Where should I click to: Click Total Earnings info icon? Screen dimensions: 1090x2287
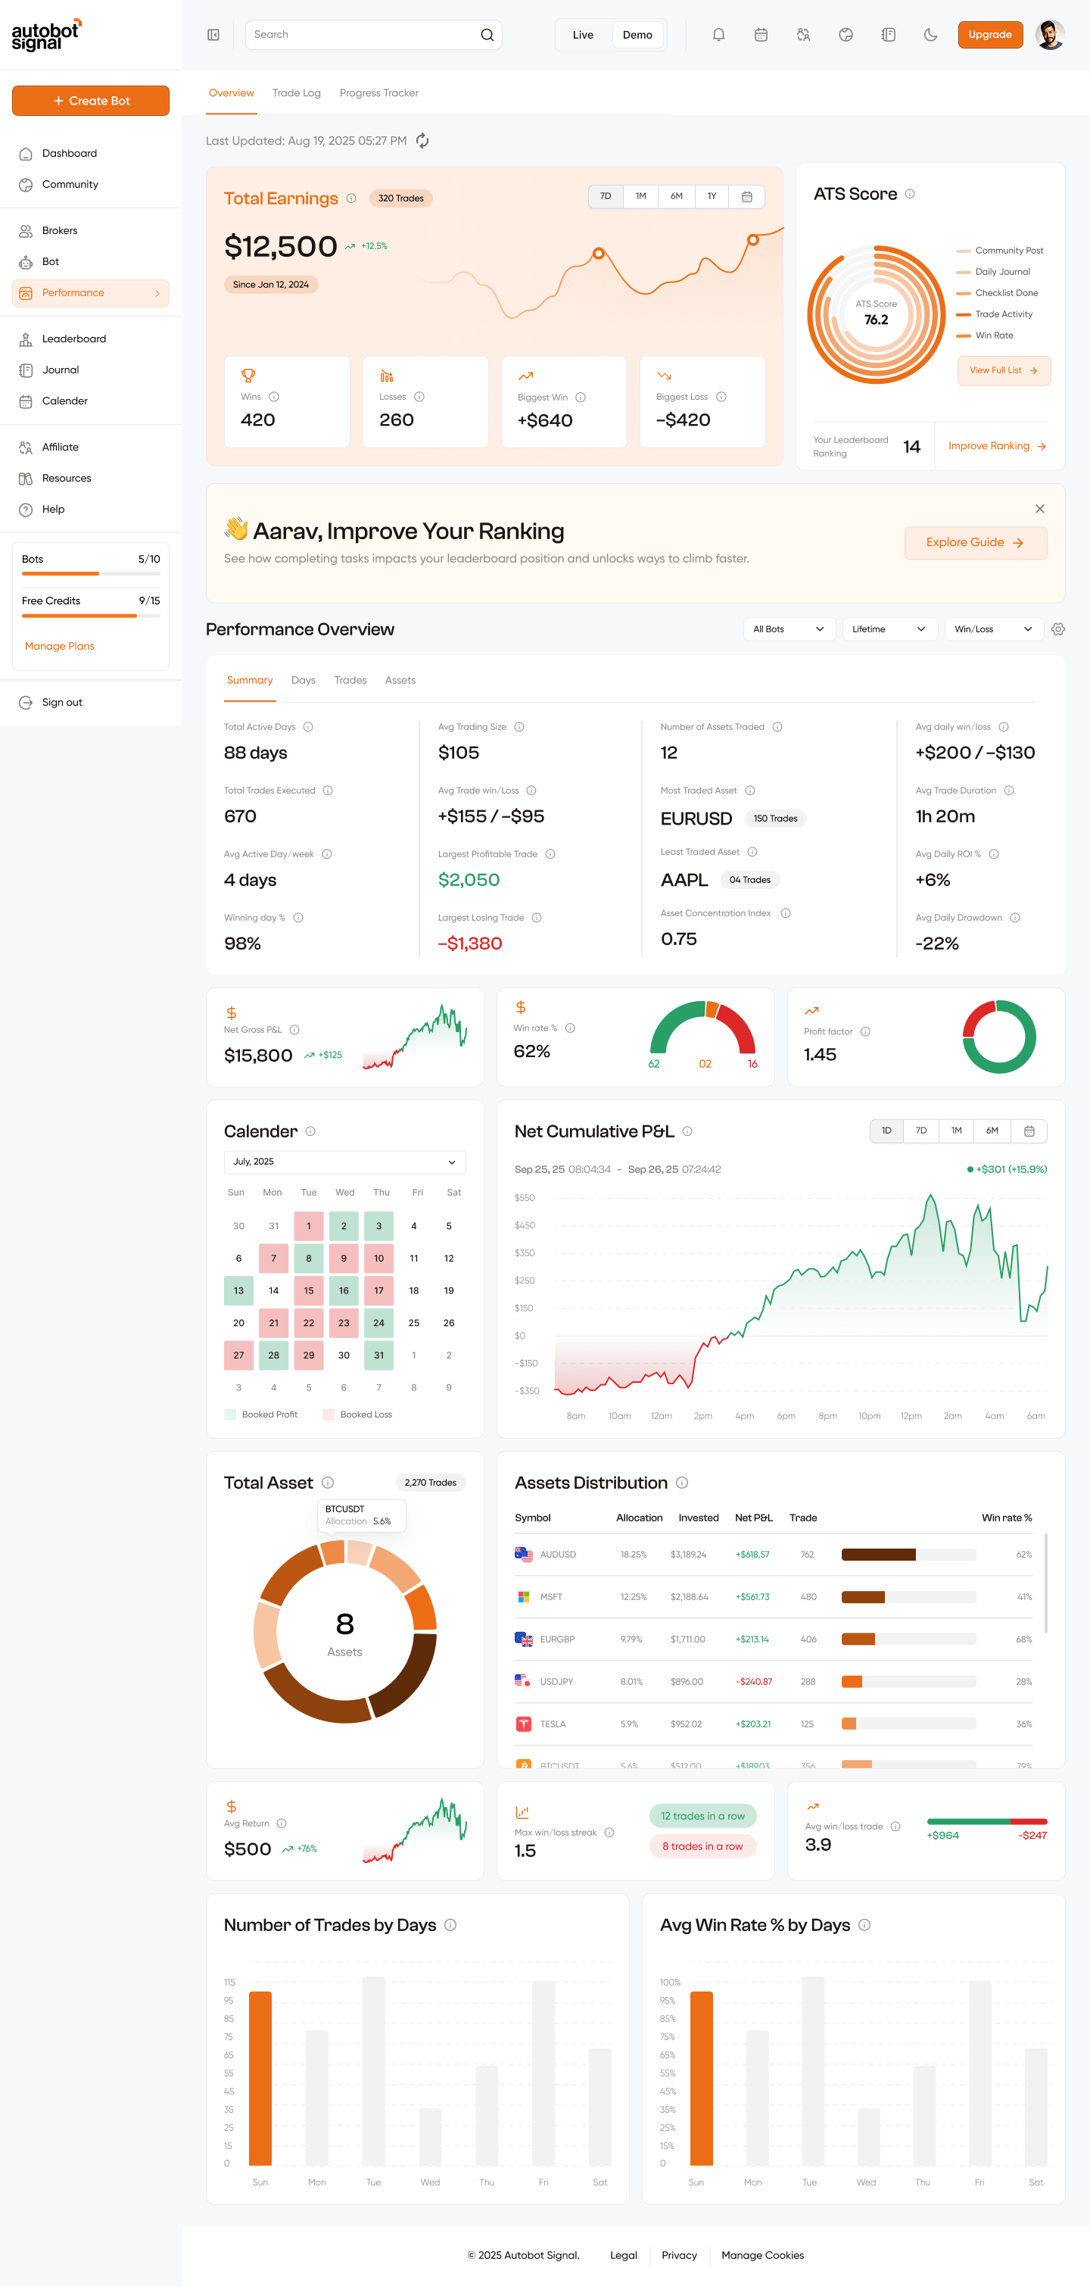350,198
